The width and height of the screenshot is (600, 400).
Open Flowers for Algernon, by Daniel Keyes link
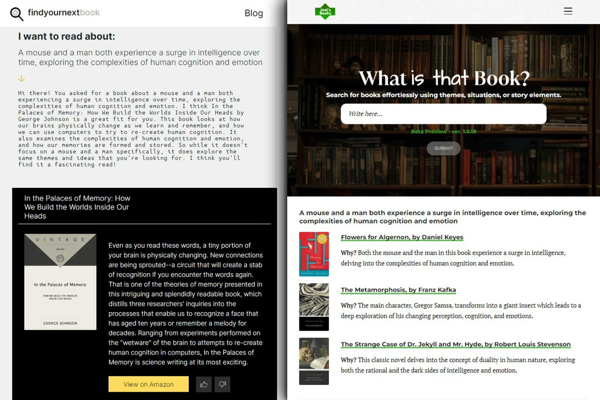[x=402, y=237]
